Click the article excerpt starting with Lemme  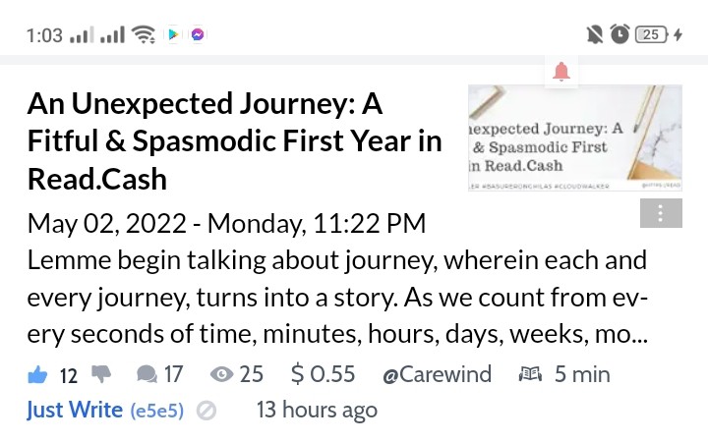click(x=337, y=298)
